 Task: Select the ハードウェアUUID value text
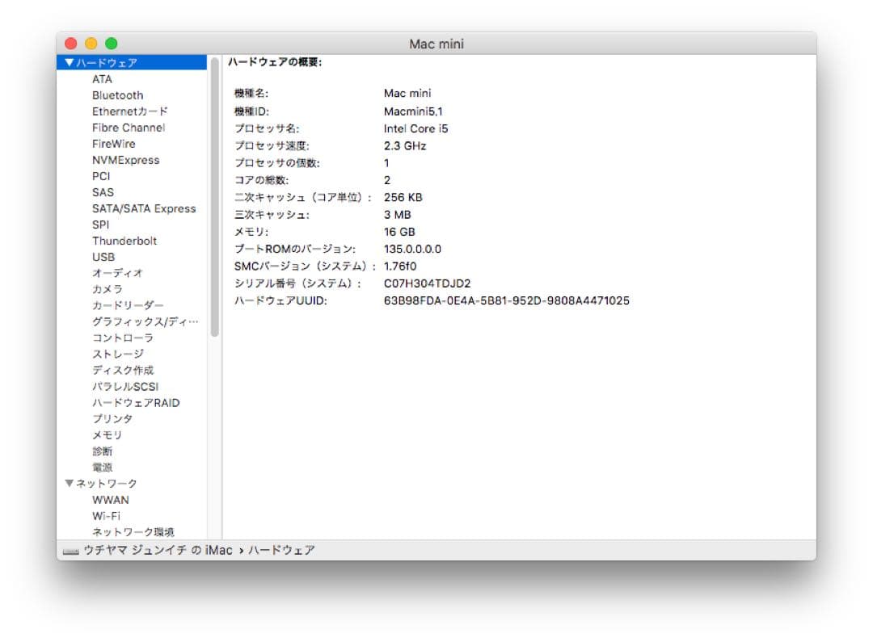(x=507, y=300)
